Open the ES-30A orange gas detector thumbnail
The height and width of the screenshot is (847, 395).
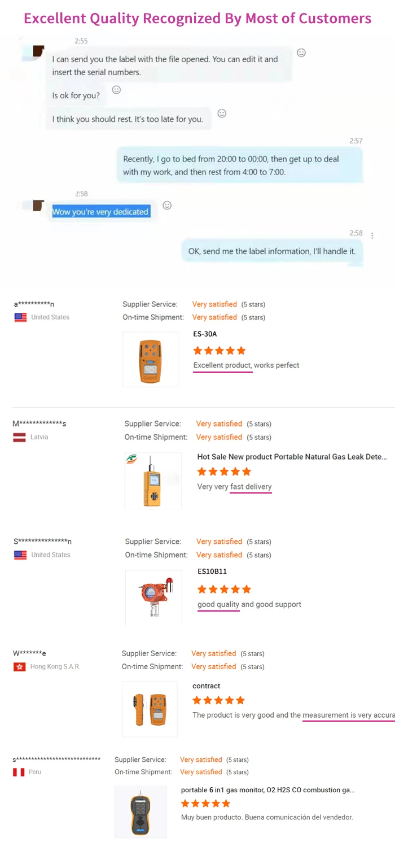151,359
